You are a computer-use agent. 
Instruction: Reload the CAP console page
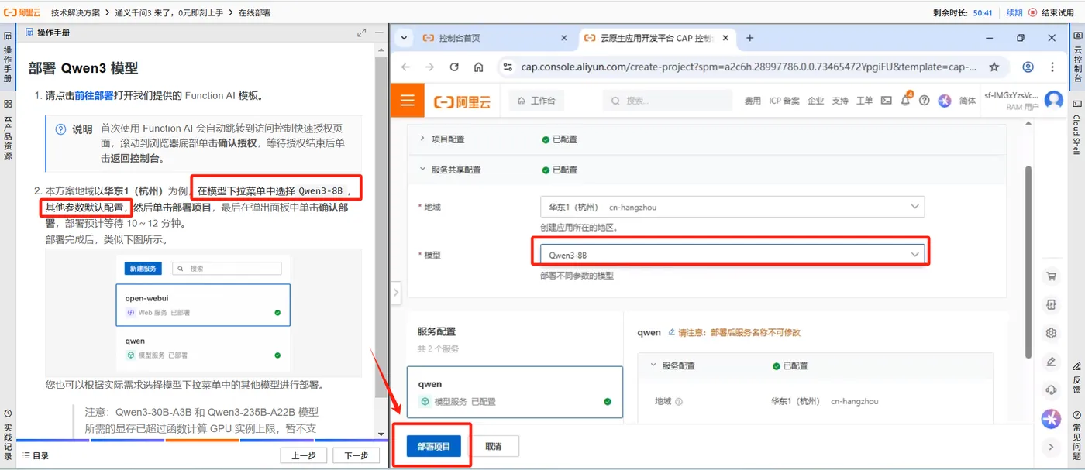(x=454, y=67)
